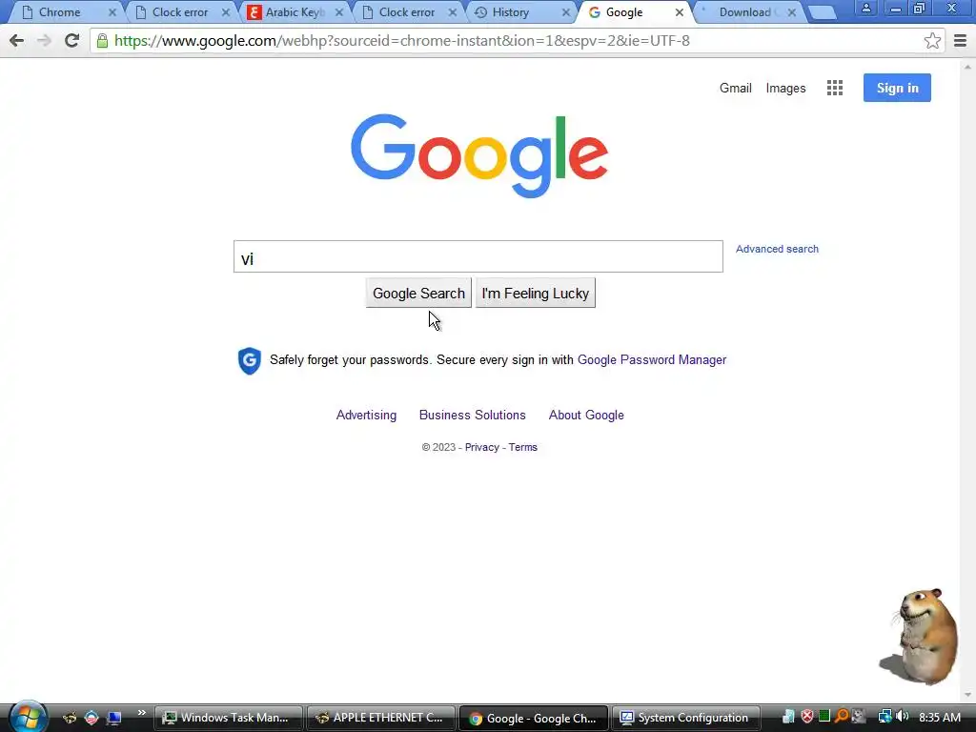Open the About Google link
Image resolution: width=976 pixels, height=732 pixels.
[x=586, y=416]
